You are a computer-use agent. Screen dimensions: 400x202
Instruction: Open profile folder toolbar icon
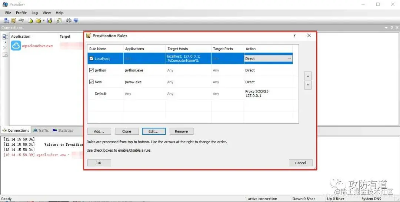click(38, 20)
